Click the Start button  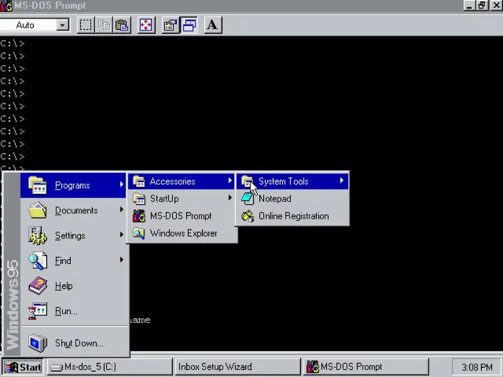[23, 367]
